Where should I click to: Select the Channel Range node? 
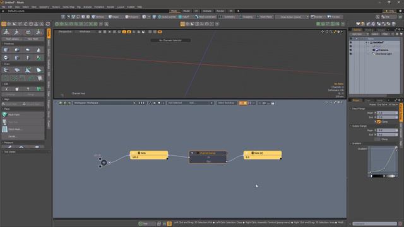(208, 157)
